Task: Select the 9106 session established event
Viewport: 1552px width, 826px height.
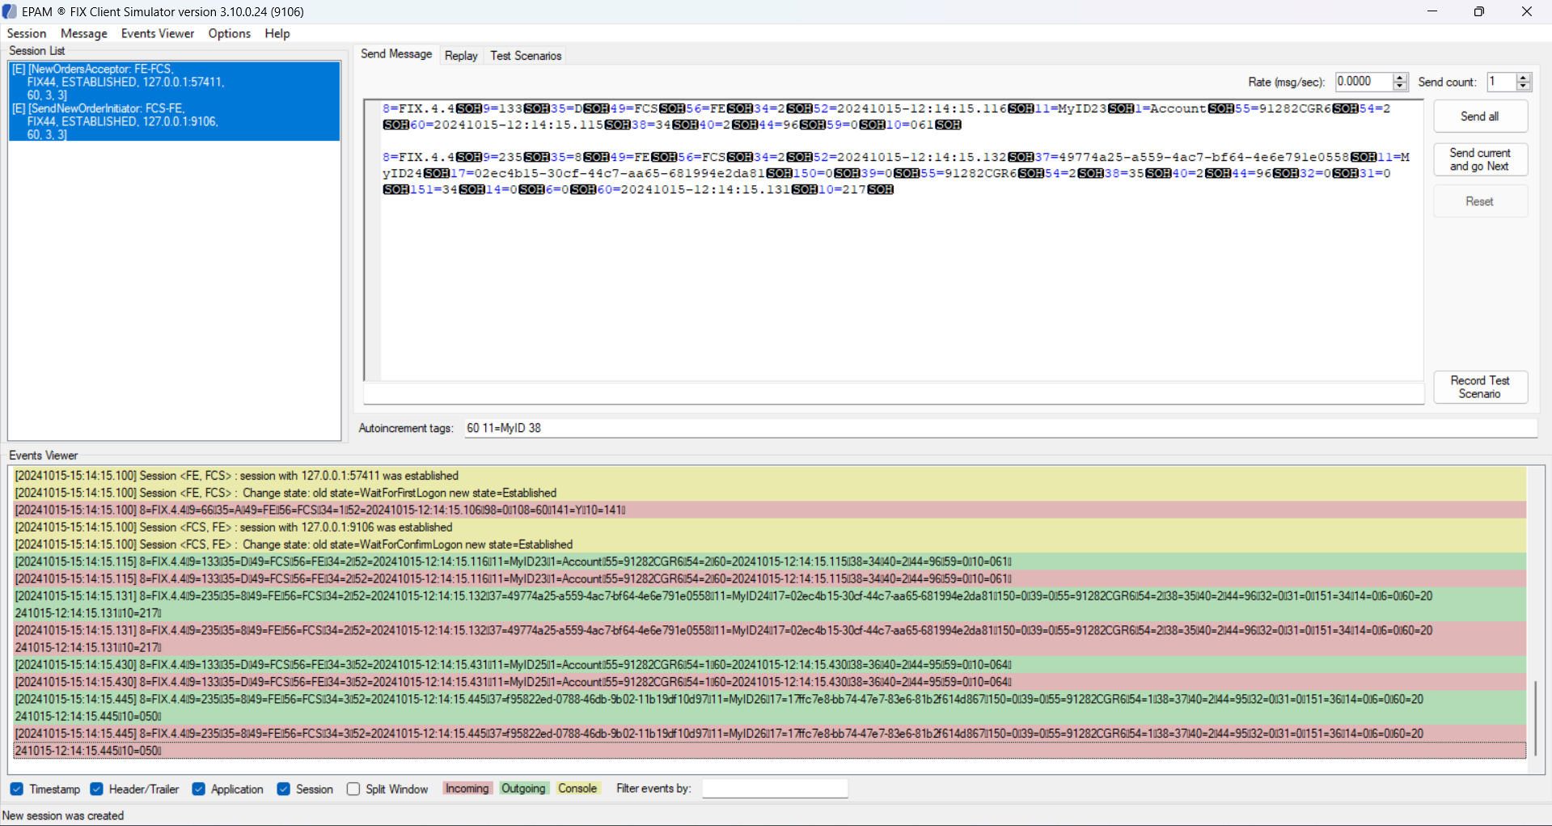Action: 768,527
